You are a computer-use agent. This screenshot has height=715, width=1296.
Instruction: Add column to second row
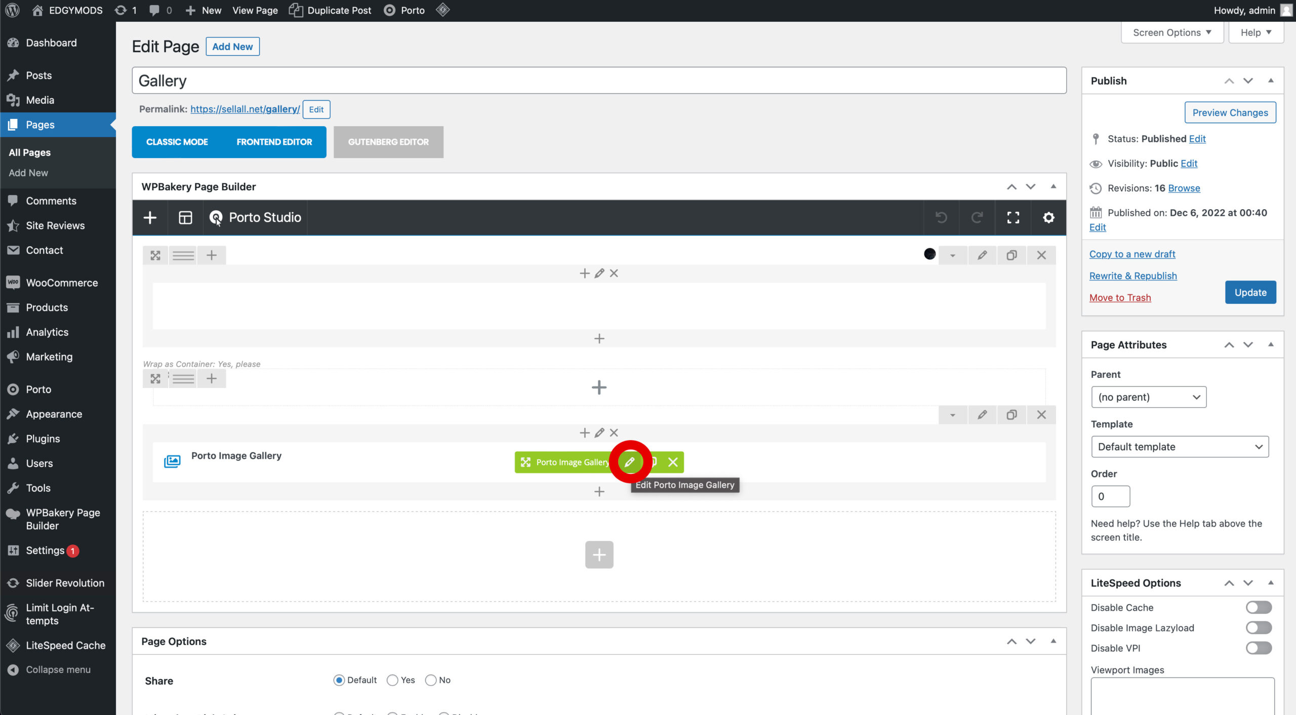click(x=212, y=379)
